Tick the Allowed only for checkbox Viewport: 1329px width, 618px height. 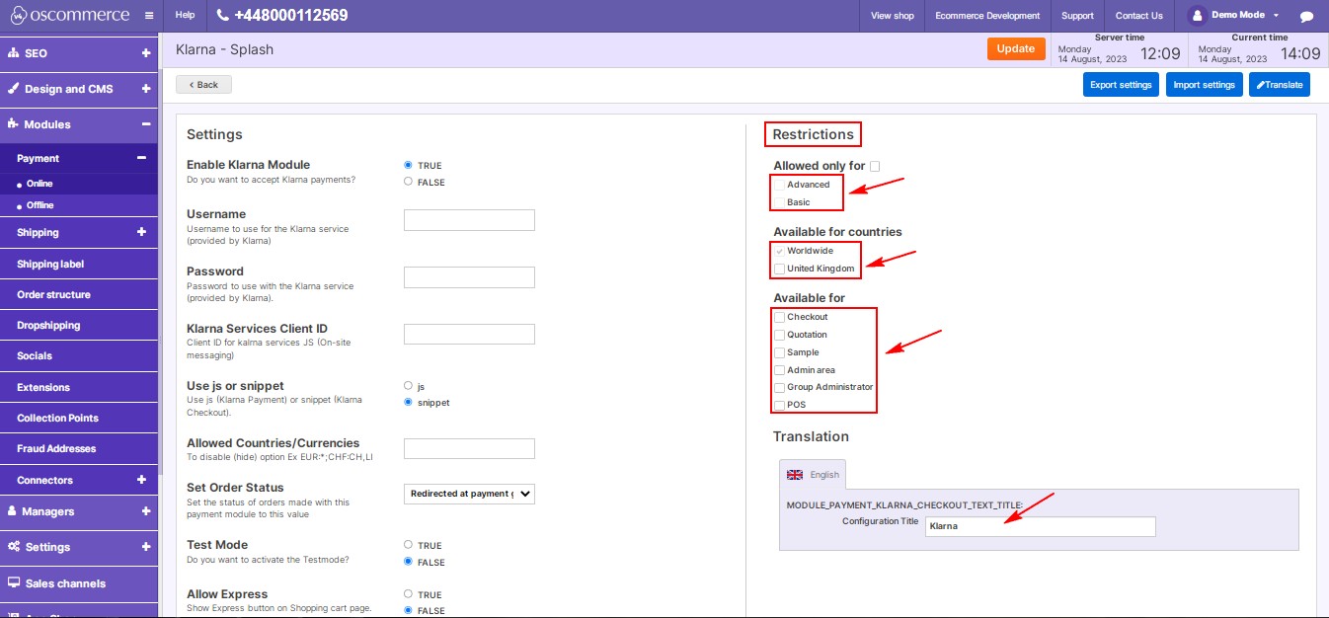coord(875,166)
